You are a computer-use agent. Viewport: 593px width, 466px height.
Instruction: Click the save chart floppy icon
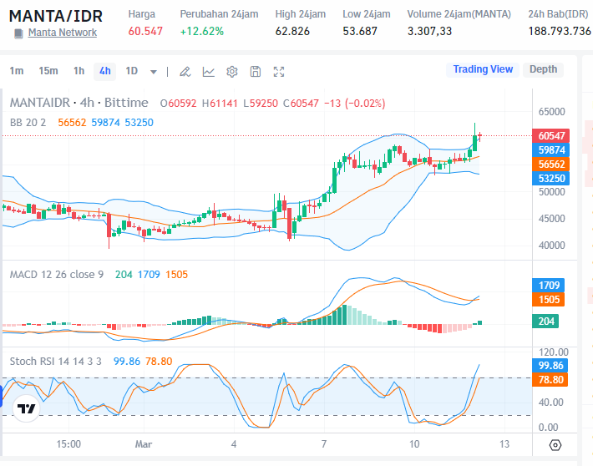(x=256, y=72)
